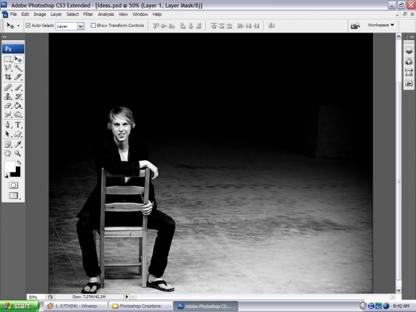Click the horizontal scrollbar left arrow
Screen dimensions: 416x312
(133, 297)
